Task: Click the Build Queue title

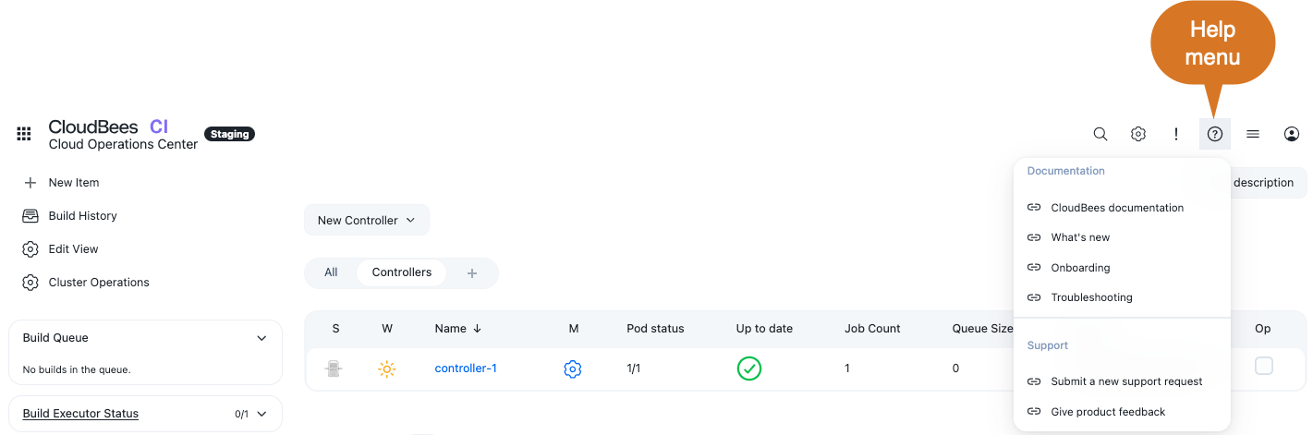Action: tap(55, 338)
